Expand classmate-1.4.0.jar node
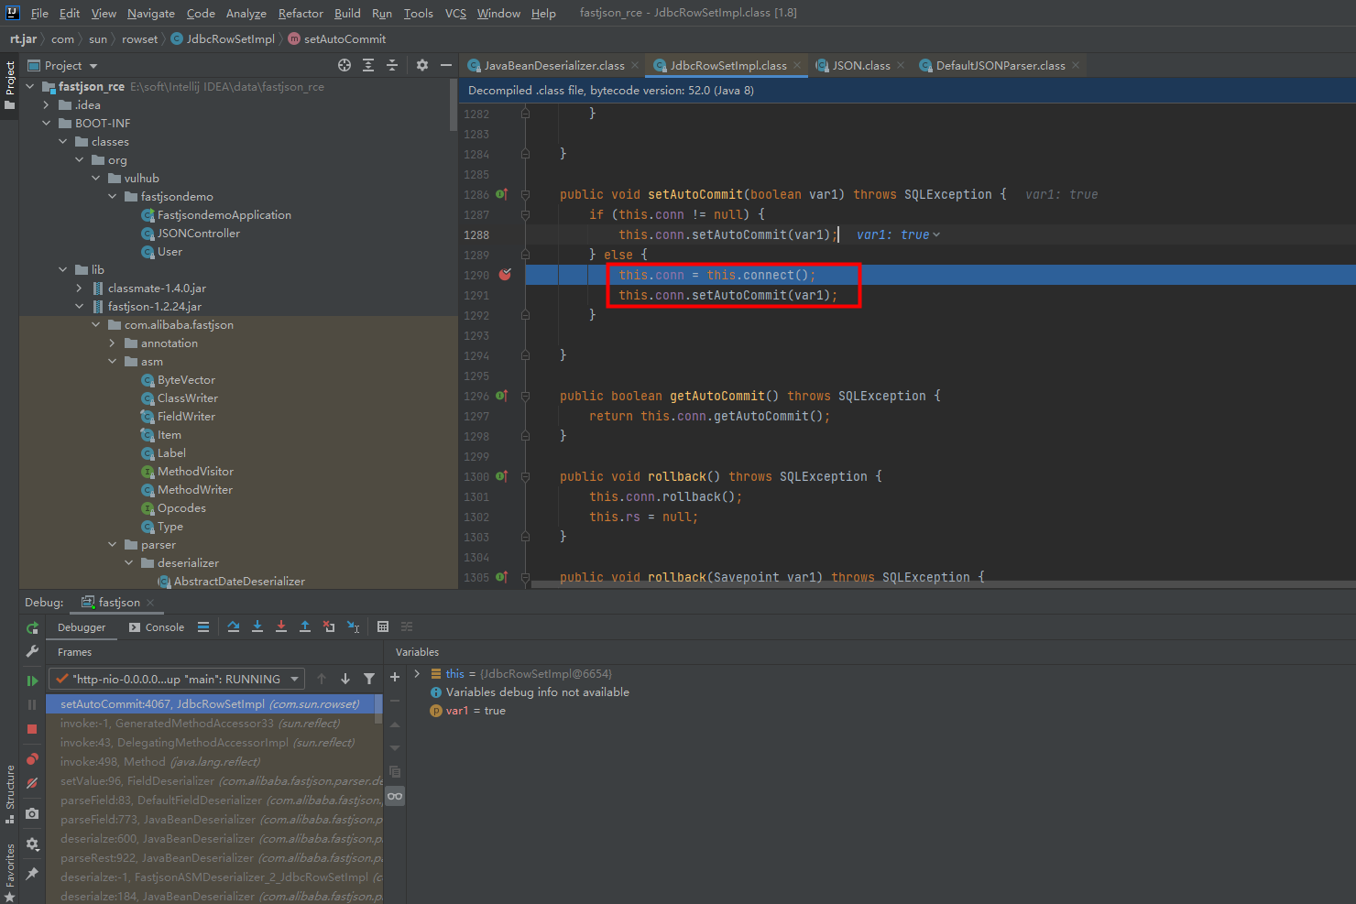 [x=79, y=289]
